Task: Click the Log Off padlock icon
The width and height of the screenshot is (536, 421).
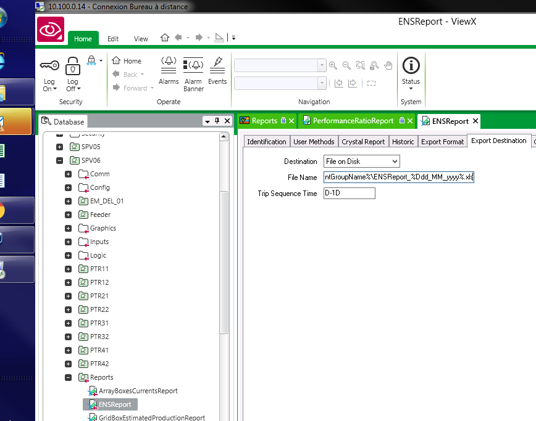Action: [x=73, y=65]
